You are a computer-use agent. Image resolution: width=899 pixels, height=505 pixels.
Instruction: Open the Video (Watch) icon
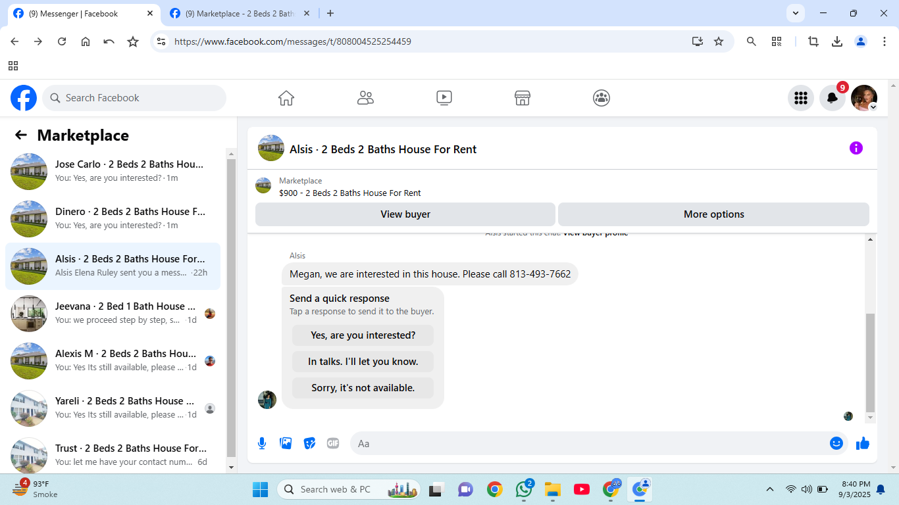pos(444,98)
